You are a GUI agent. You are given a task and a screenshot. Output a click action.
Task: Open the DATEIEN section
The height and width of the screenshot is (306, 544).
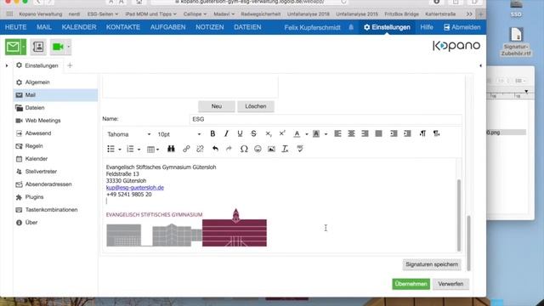pyautogui.click(x=247, y=27)
